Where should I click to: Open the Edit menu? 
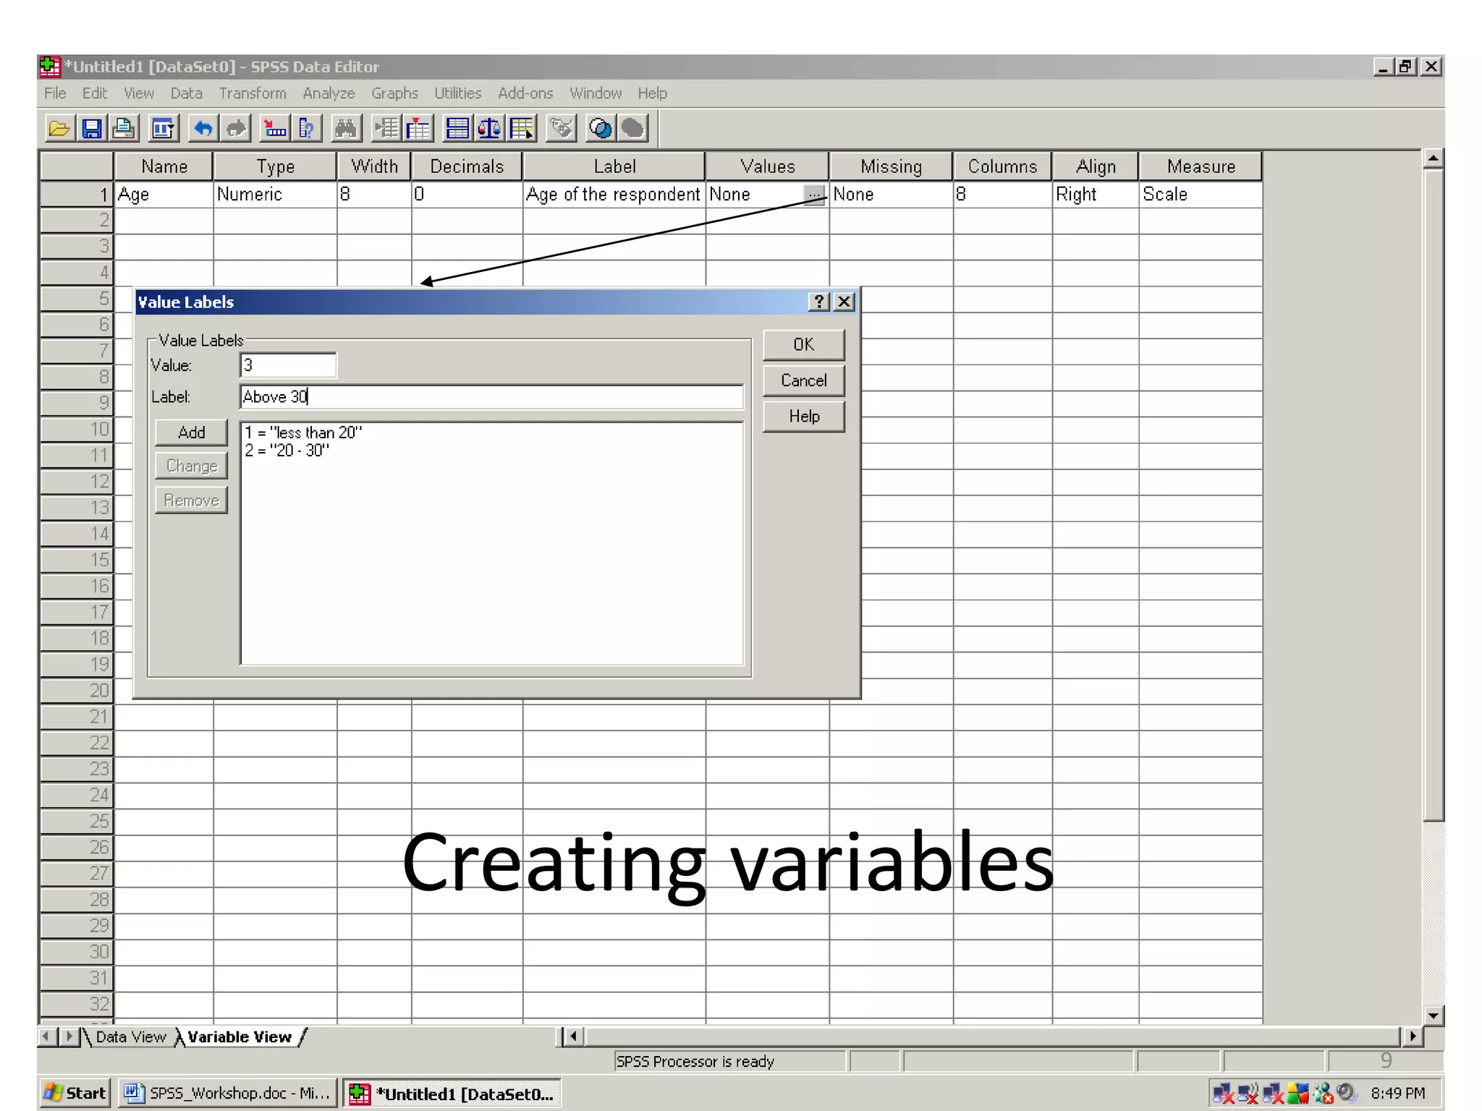95,93
